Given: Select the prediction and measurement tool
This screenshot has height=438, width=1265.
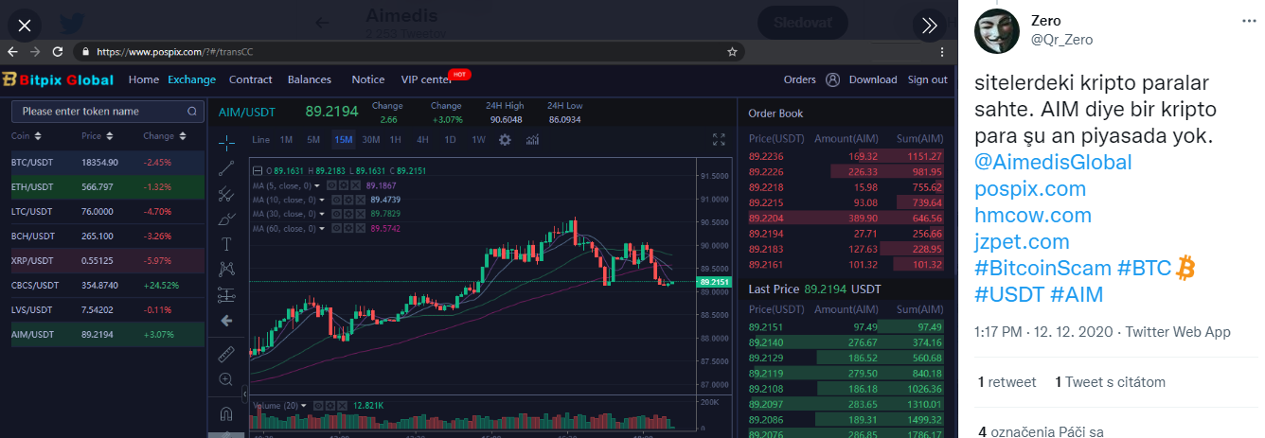Looking at the screenshot, I should coord(226,294).
